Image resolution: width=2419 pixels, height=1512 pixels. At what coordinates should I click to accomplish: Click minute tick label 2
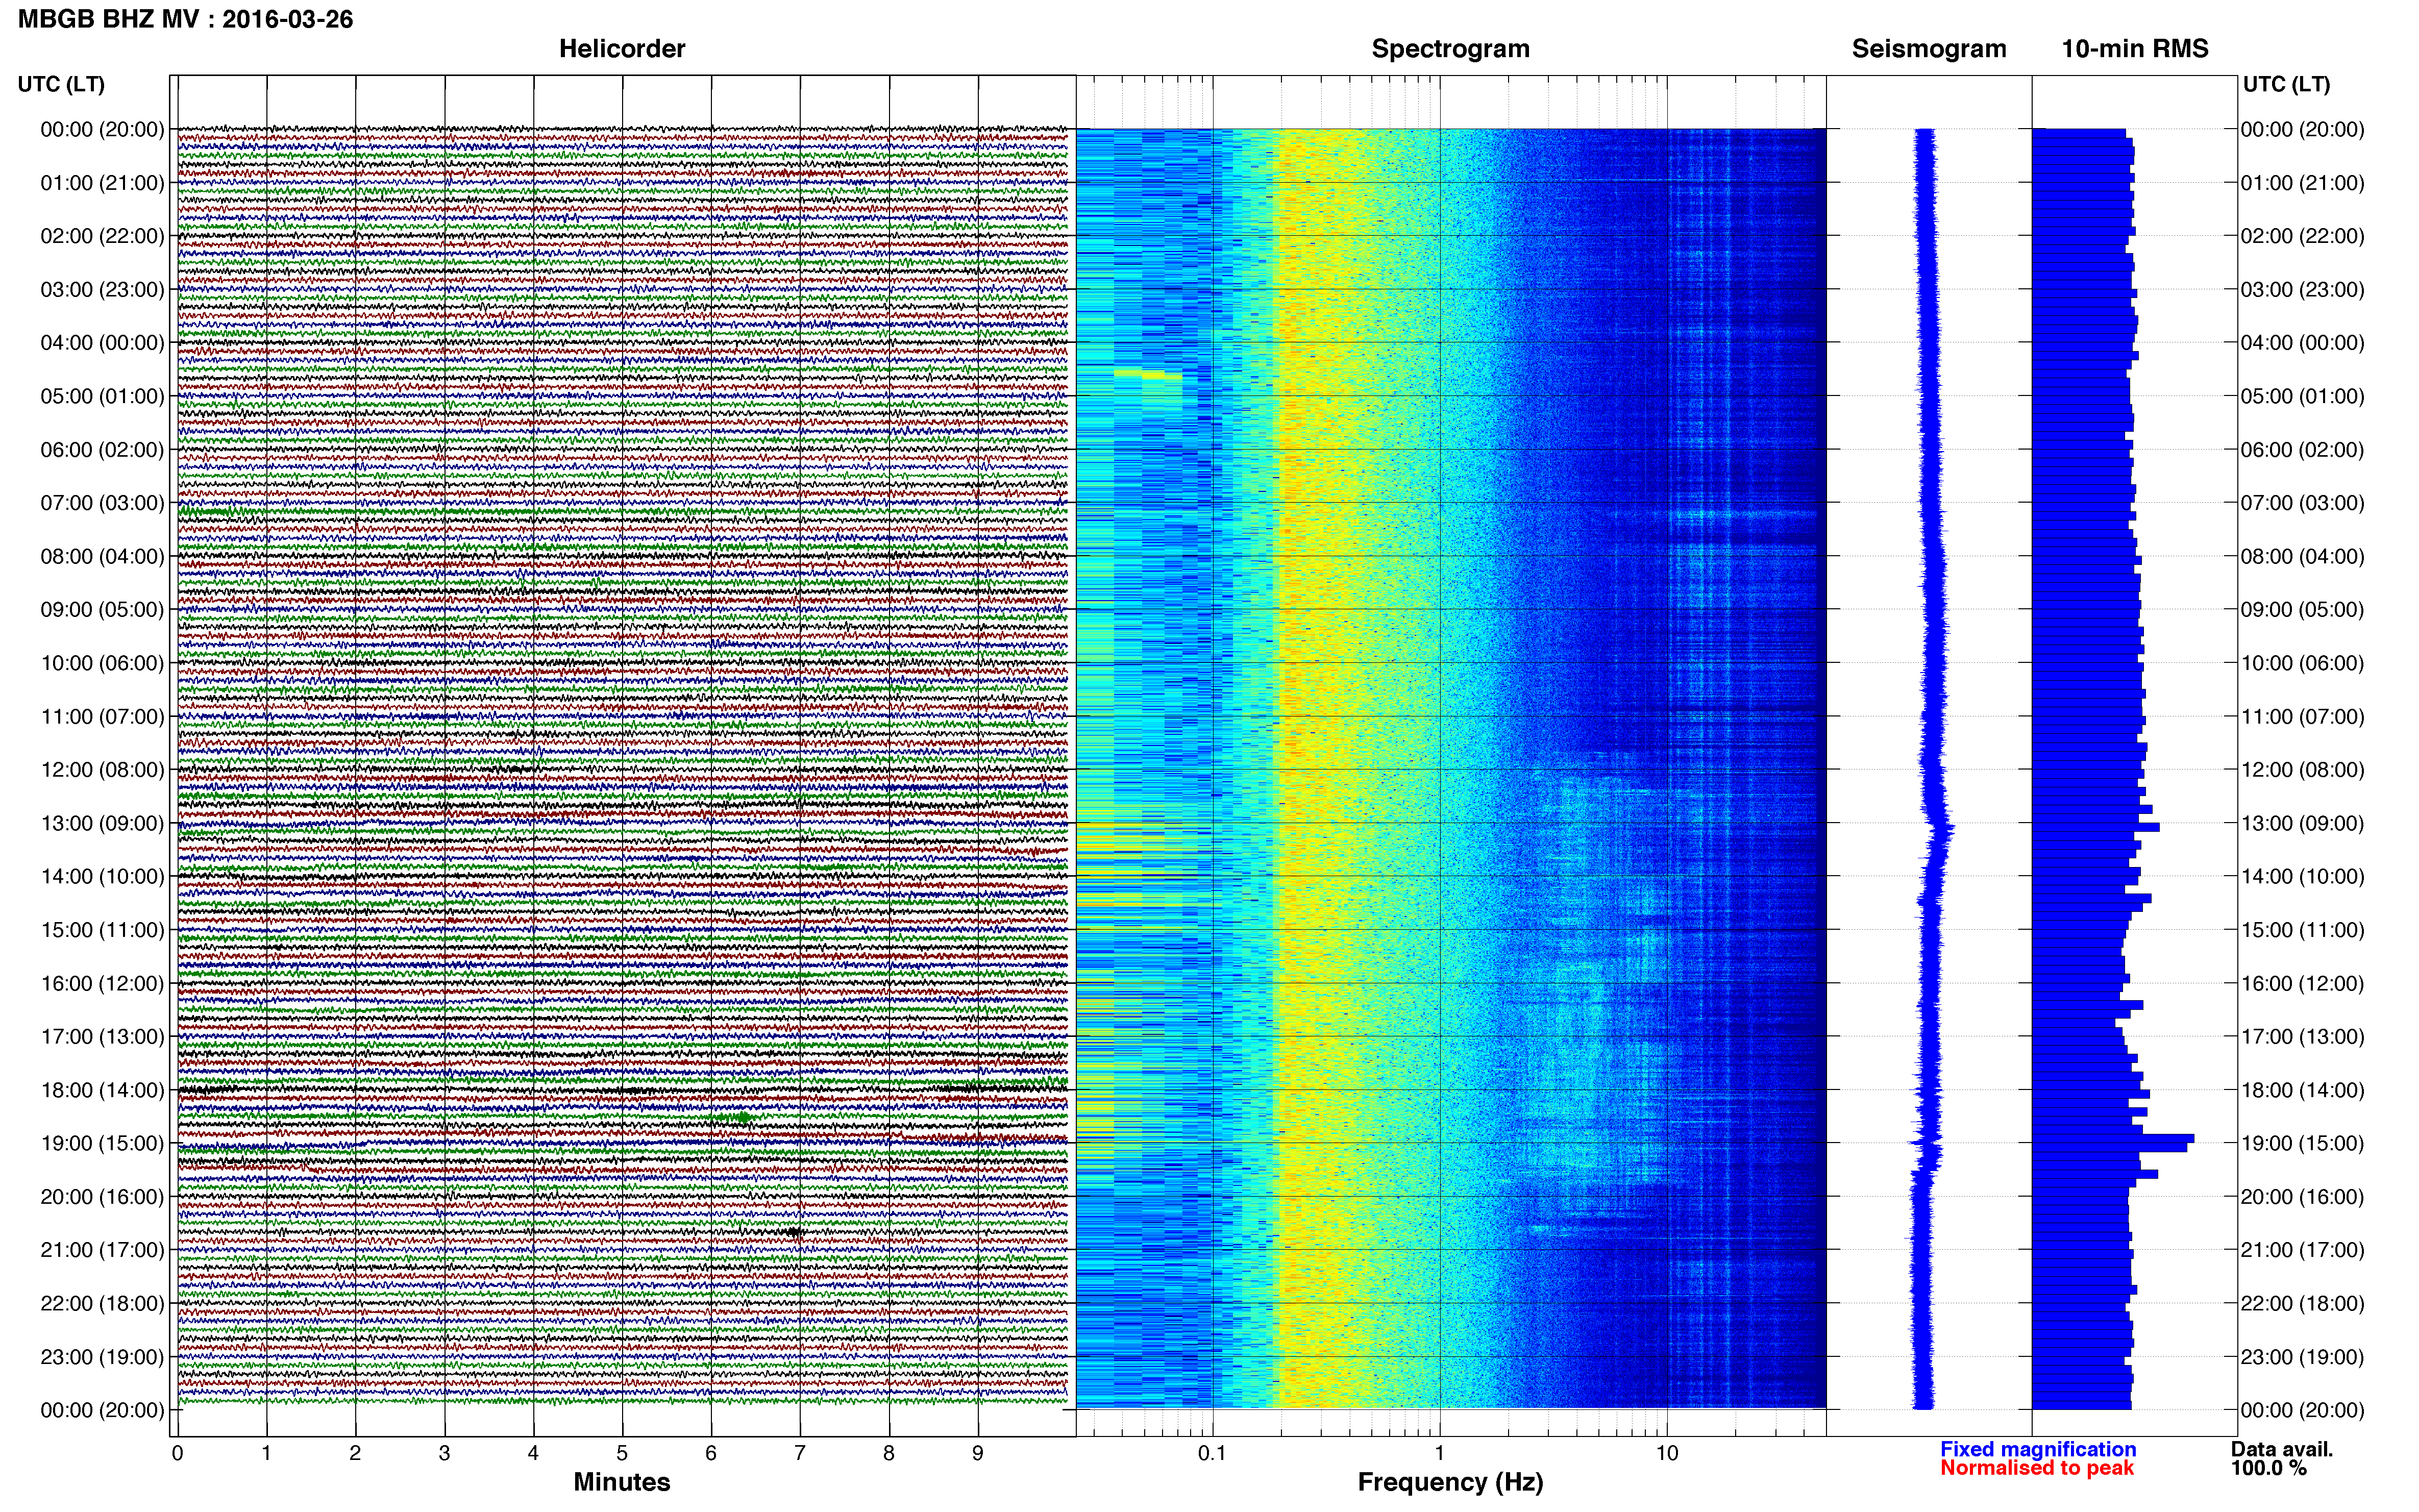[355, 1453]
